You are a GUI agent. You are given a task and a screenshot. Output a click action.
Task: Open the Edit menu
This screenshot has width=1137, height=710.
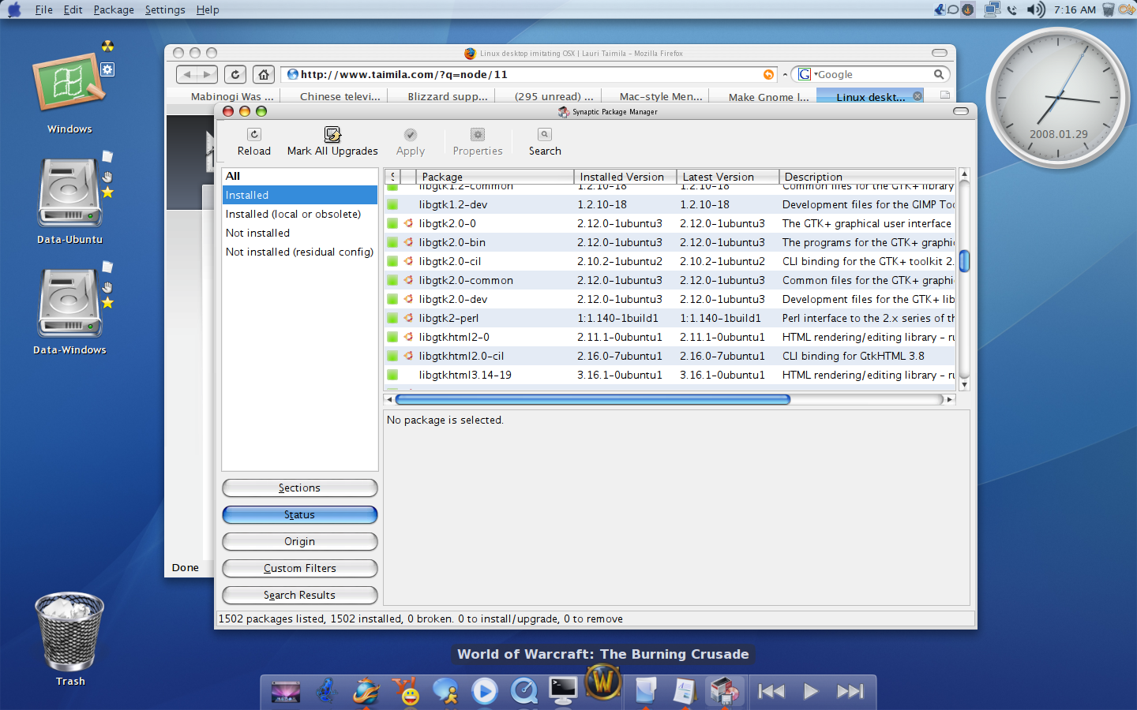pyautogui.click(x=73, y=9)
